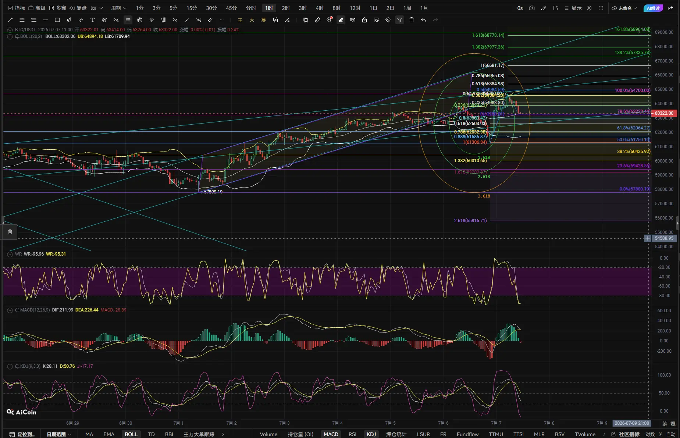Click the ruler measure tool icon

(x=317, y=20)
